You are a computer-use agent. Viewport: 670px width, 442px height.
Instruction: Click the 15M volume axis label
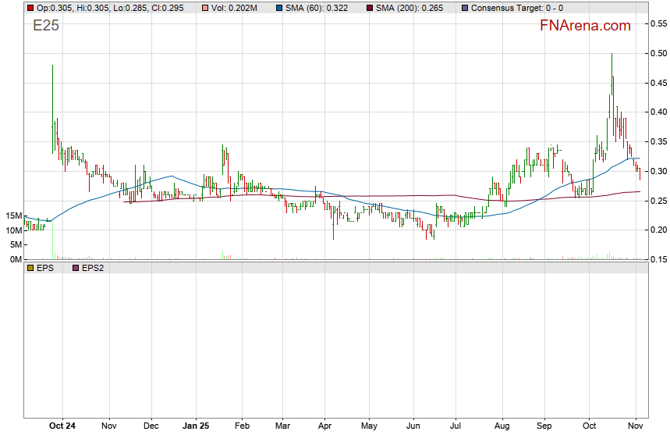(12, 216)
